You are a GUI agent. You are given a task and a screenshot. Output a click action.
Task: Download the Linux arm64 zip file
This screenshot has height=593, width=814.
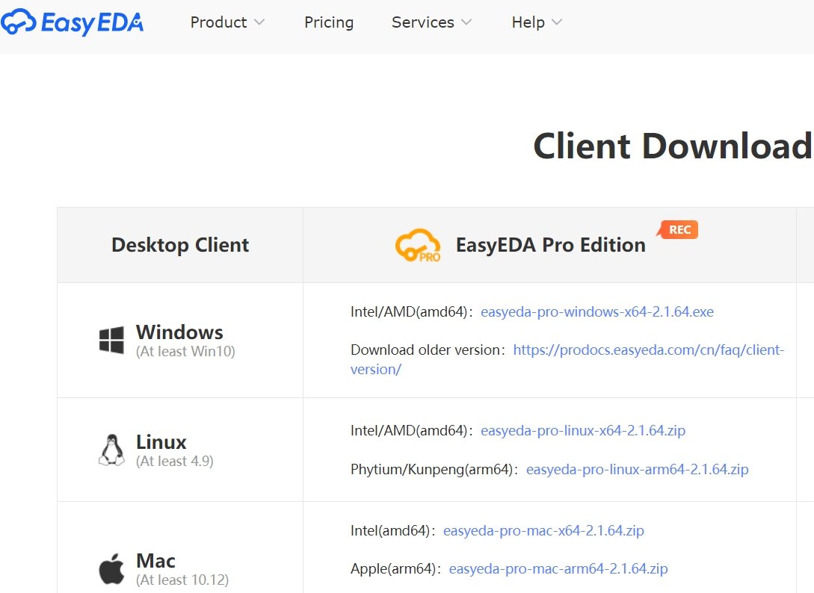[x=637, y=470]
